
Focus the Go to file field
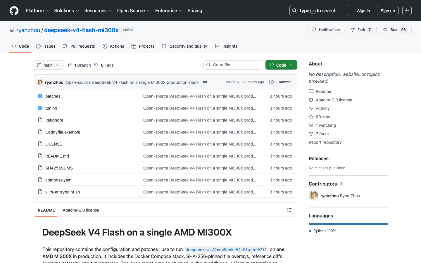[x=233, y=65]
